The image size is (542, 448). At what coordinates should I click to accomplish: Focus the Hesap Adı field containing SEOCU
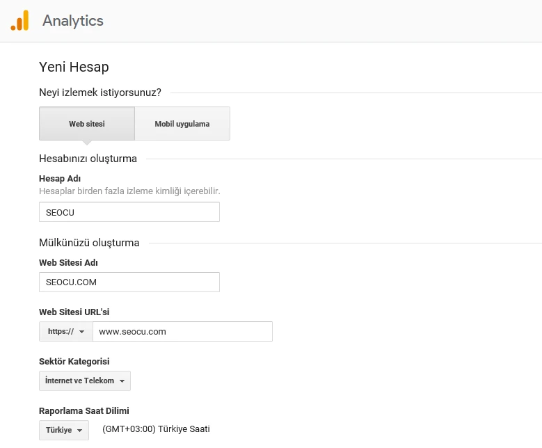coord(129,212)
